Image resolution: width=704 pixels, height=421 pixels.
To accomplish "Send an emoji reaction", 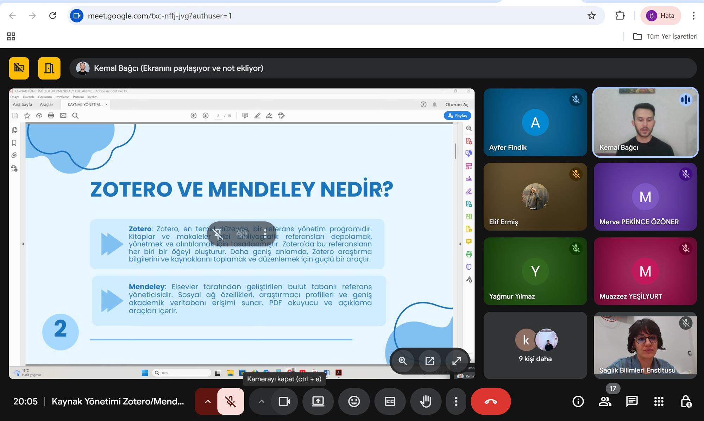I will pos(354,401).
